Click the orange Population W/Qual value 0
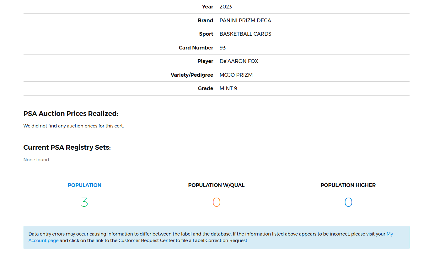 click(x=216, y=202)
